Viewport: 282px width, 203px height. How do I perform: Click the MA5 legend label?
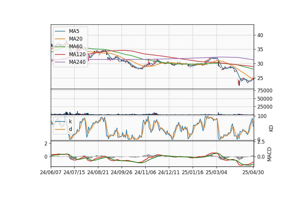pyautogui.click(x=74, y=31)
